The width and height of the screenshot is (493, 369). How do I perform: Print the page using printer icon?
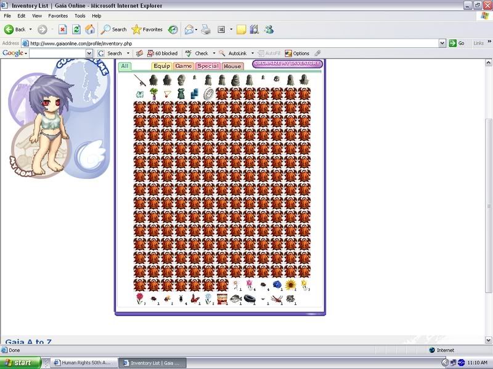click(206, 30)
